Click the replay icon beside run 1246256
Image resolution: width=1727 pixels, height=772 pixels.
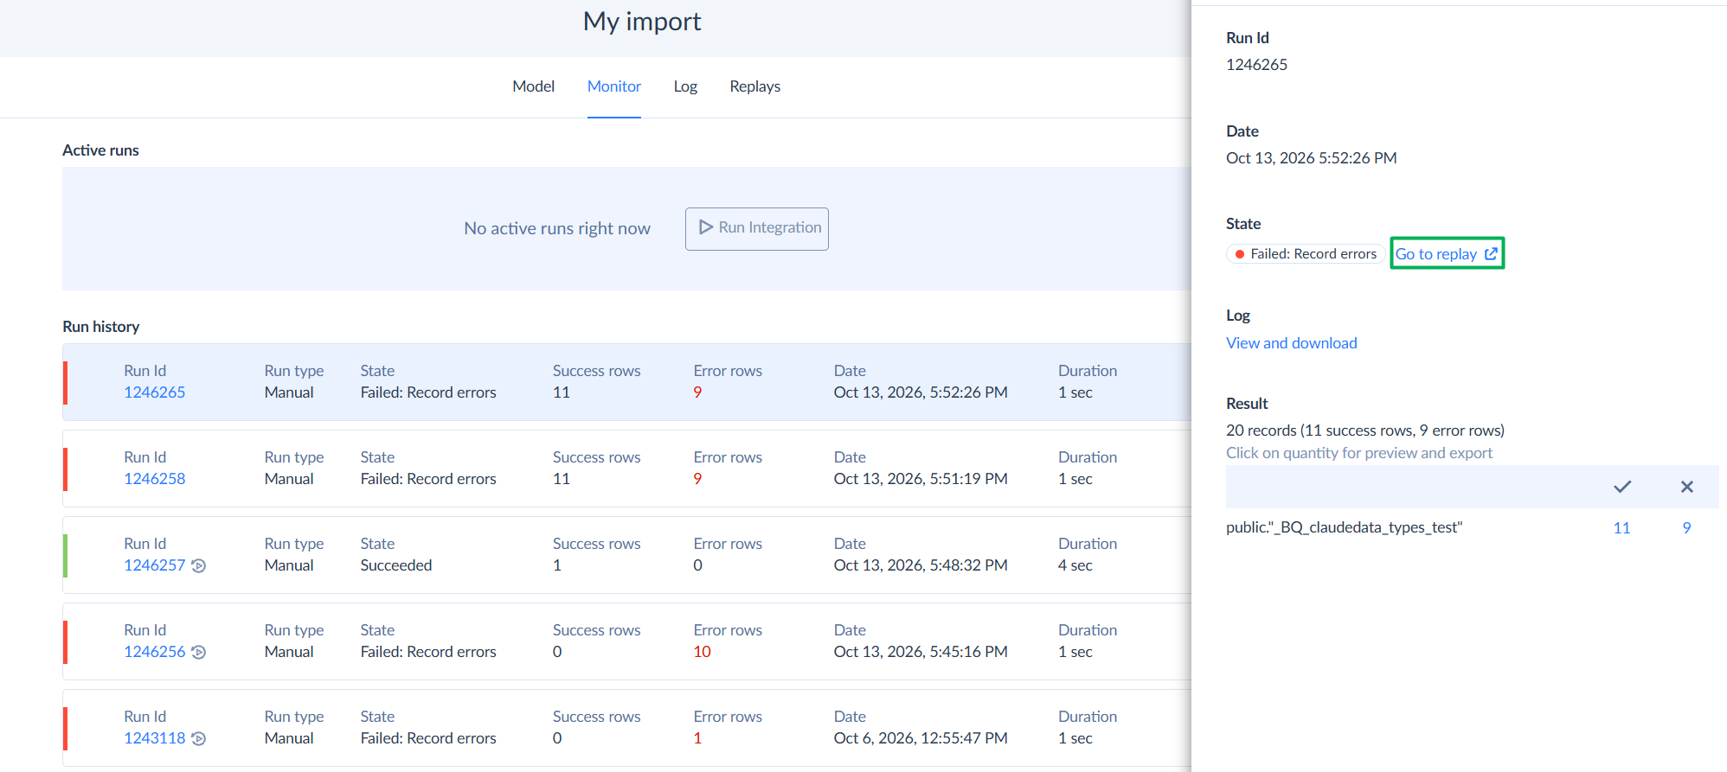[198, 653]
